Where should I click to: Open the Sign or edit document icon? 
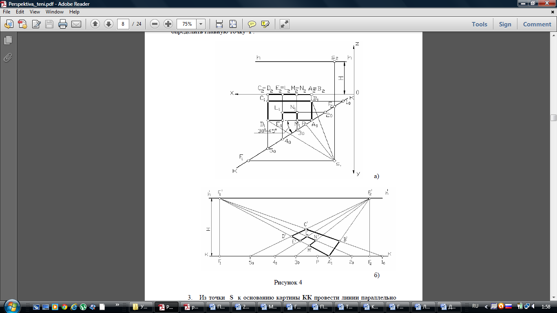[36, 24]
